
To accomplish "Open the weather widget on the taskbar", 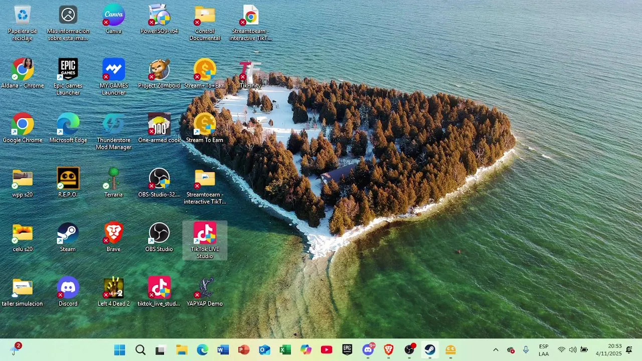I will [15, 349].
